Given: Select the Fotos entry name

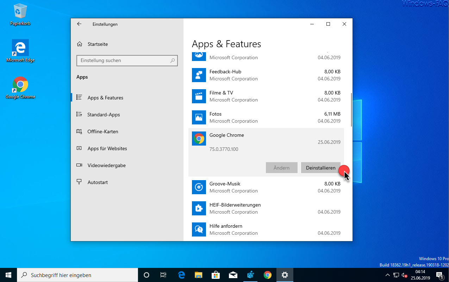Looking at the screenshot, I should (x=216, y=114).
